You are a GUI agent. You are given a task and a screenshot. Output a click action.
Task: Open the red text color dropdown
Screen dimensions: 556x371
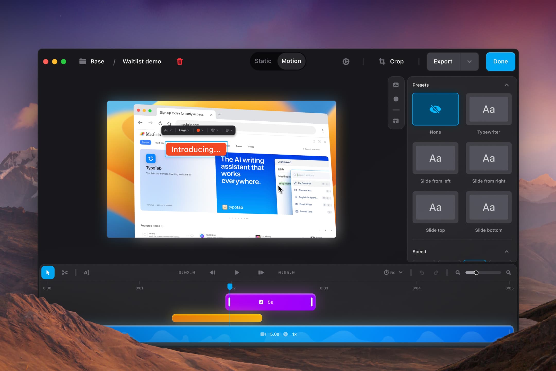click(200, 130)
